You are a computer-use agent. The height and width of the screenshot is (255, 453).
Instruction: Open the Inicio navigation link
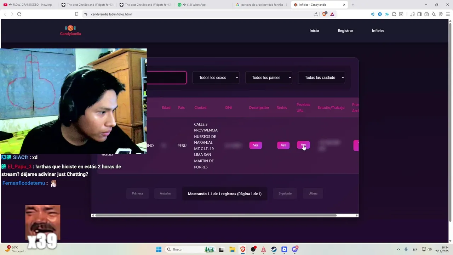point(314,30)
